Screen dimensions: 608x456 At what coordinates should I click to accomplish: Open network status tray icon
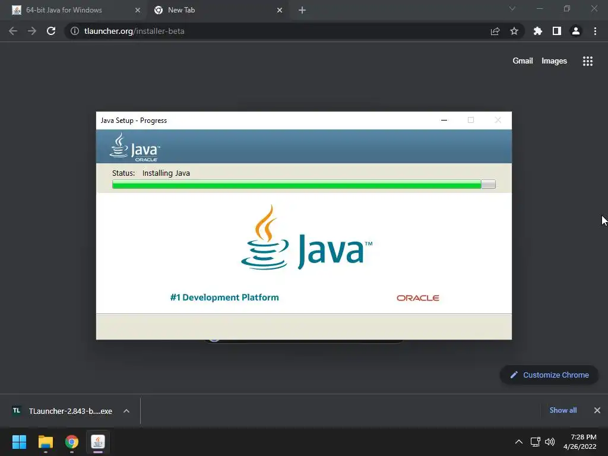coord(536,442)
